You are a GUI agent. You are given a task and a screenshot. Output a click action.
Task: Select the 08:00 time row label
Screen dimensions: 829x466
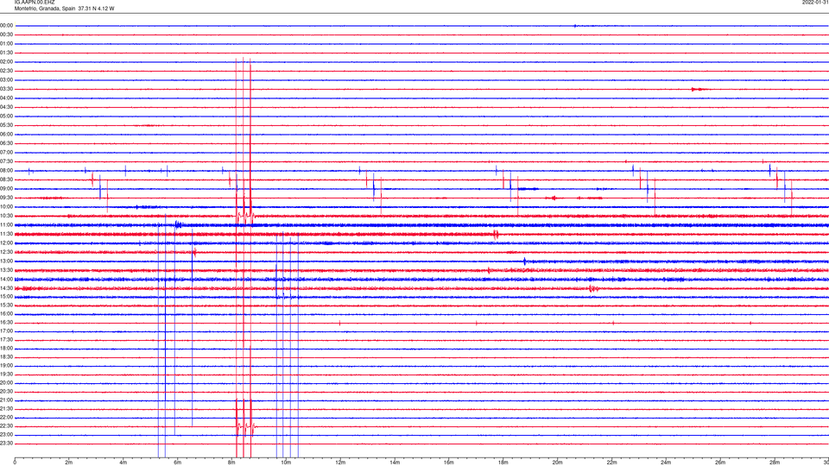tap(6, 171)
